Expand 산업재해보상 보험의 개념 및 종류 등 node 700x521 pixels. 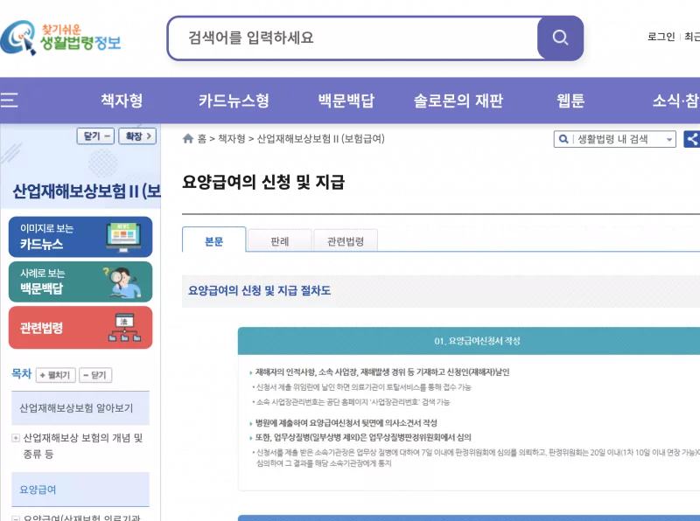16,438
